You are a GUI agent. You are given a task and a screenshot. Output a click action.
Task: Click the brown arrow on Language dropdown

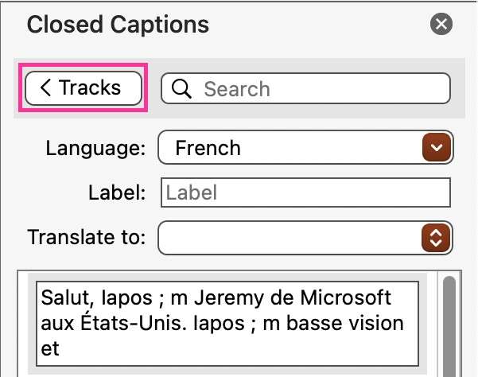click(437, 147)
